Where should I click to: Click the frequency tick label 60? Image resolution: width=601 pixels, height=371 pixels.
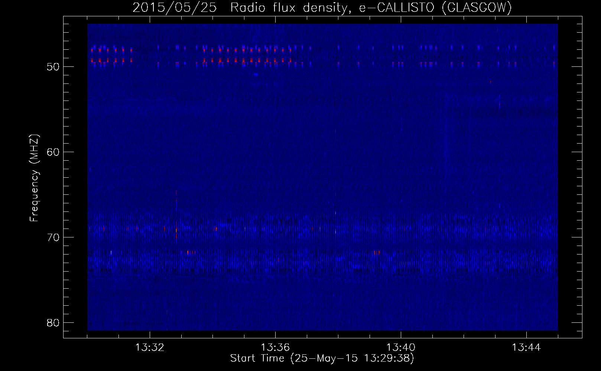(x=53, y=152)
